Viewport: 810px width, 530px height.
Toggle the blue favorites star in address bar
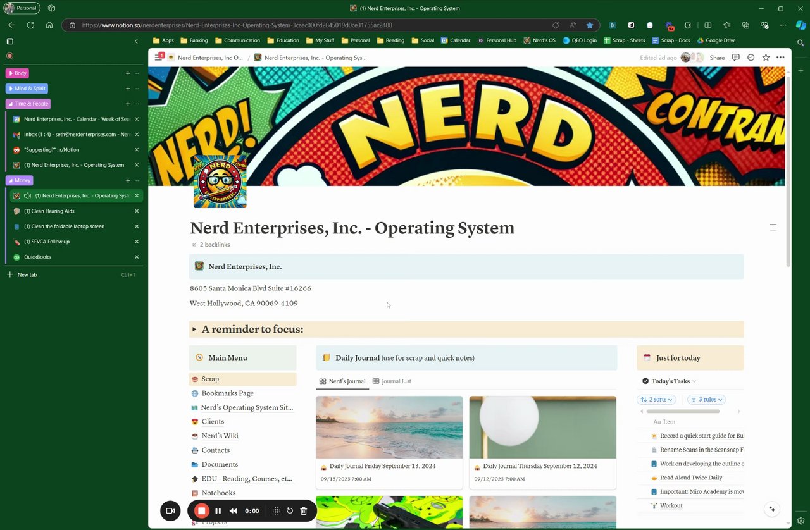coord(590,25)
